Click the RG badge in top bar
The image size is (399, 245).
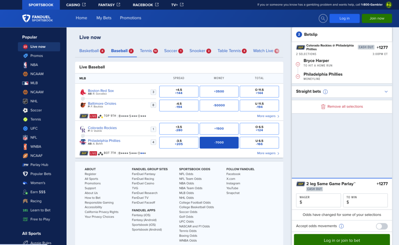(388, 5)
